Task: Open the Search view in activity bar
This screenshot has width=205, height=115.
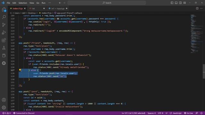Action: 4,17
